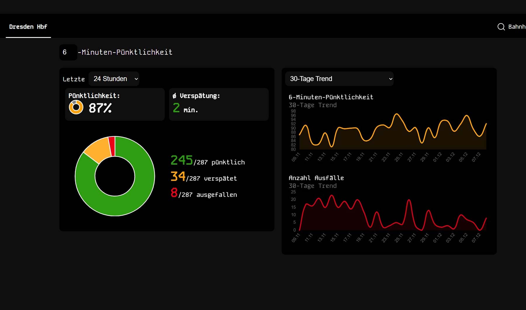The image size is (526, 310).
Task: Select the Pünktlichkeit 87% card
Action: (115, 104)
